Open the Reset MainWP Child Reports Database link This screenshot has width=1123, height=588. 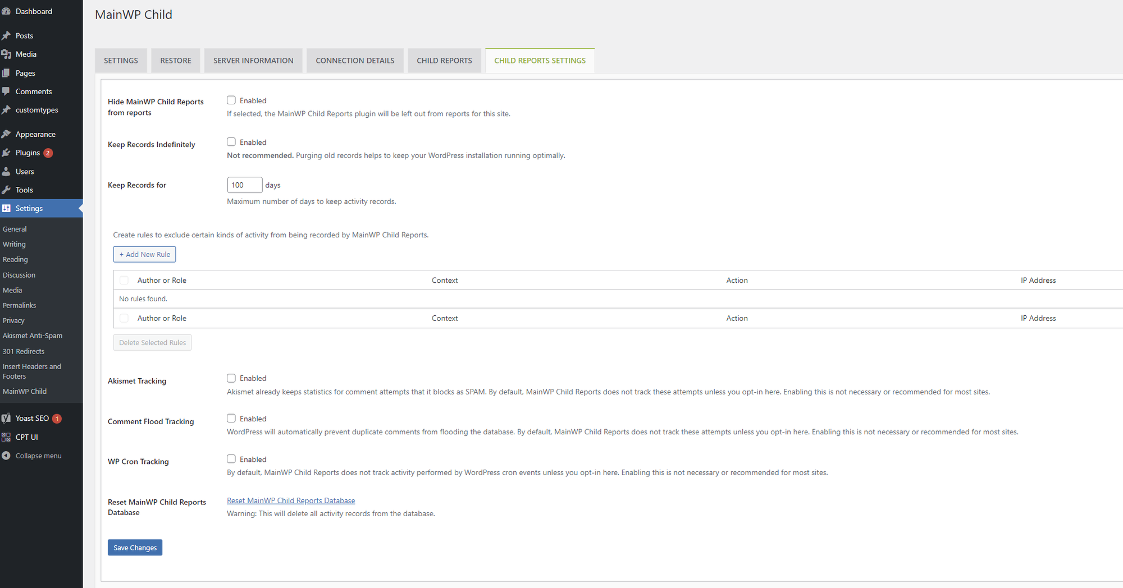pyautogui.click(x=291, y=500)
